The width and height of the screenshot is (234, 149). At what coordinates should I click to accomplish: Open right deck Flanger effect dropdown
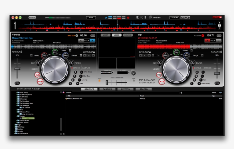point(202,56)
